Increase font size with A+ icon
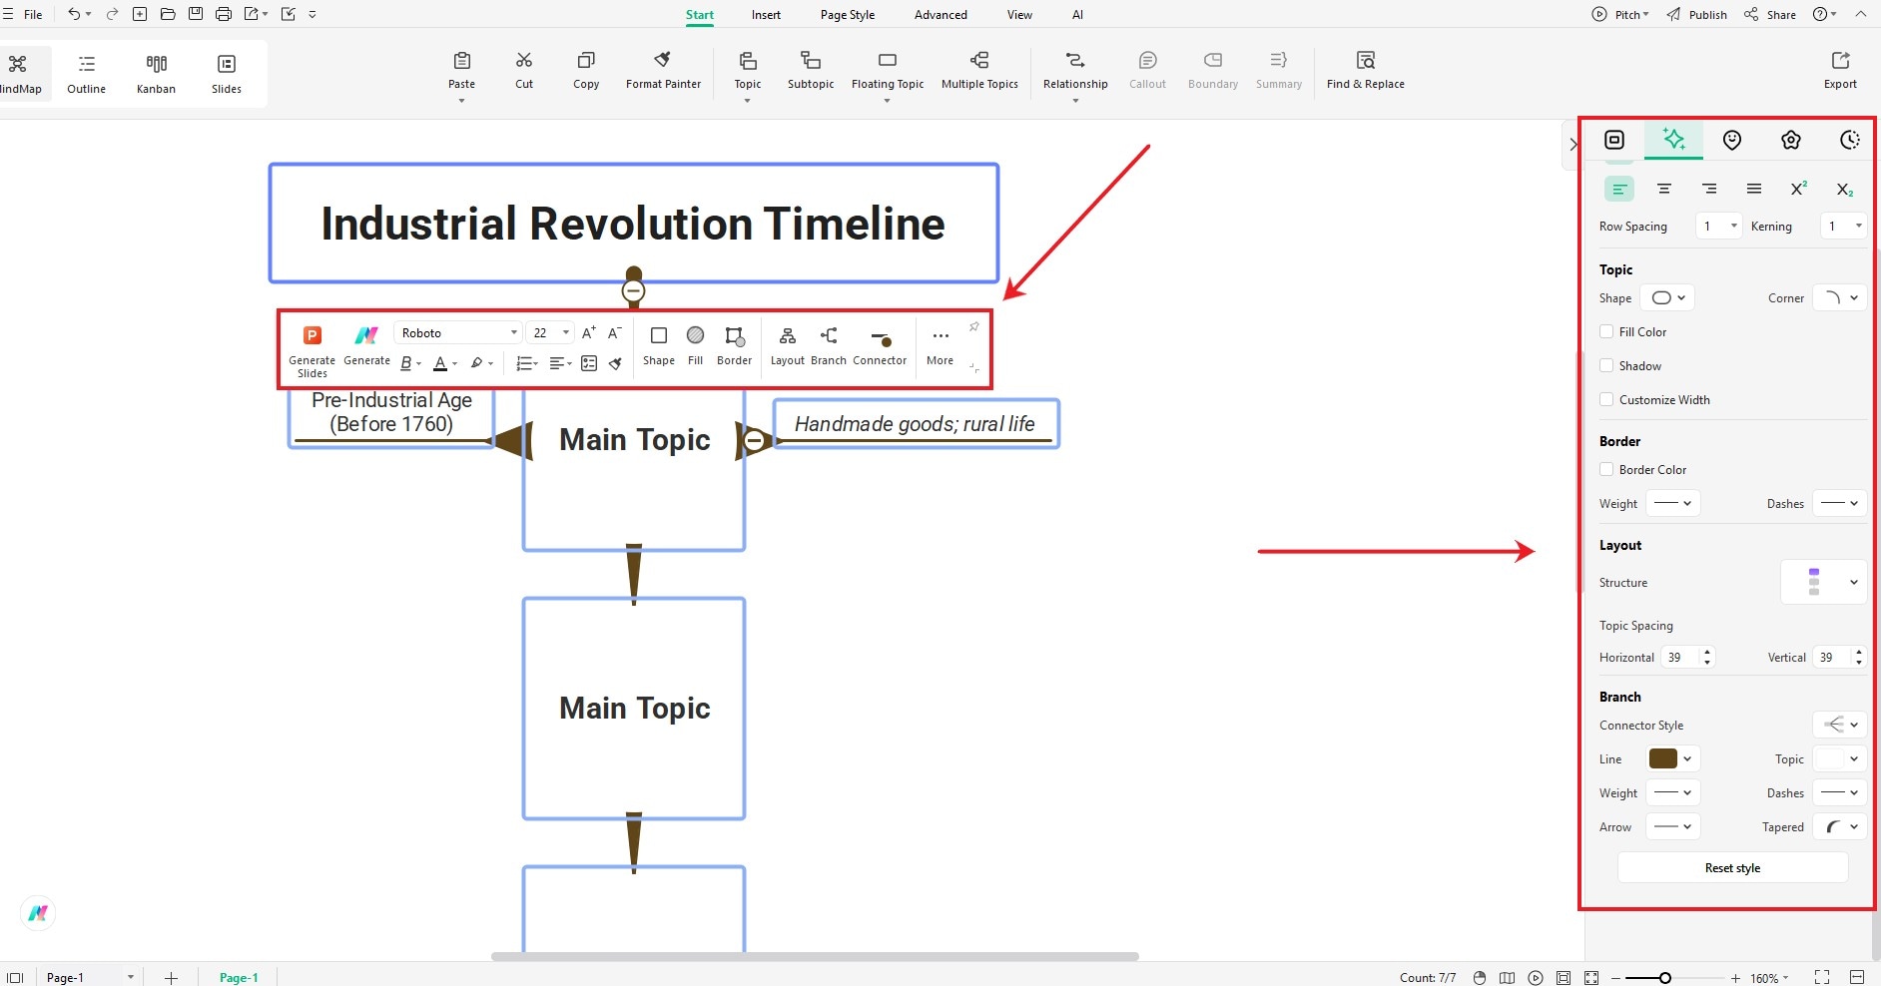The width and height of the screenshot is (1881, 986). [589, 332]
